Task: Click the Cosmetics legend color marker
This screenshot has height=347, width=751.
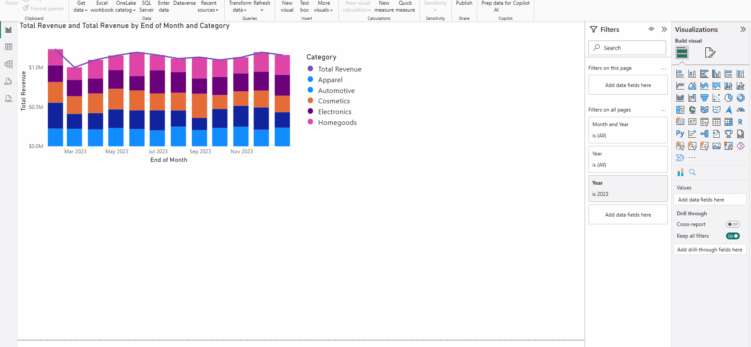Action: pyautogui.click(x=310, y=101)
